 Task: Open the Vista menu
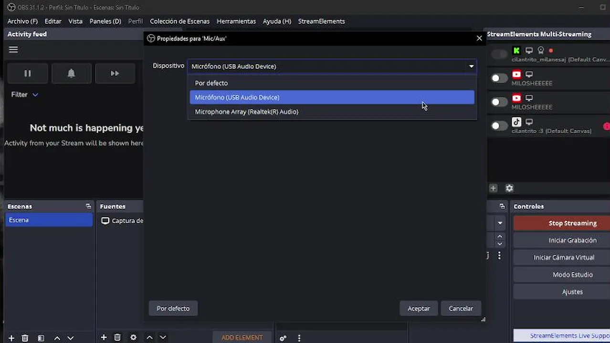(75, 21)
